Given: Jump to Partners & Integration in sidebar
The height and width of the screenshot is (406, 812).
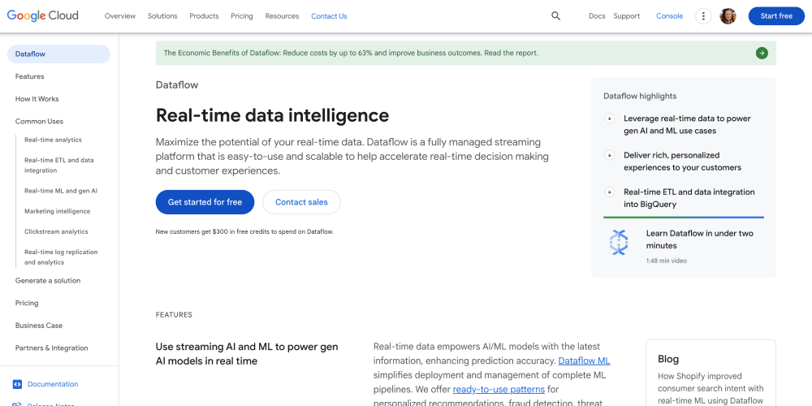Looking at the screenshot, I should (51, 348).
